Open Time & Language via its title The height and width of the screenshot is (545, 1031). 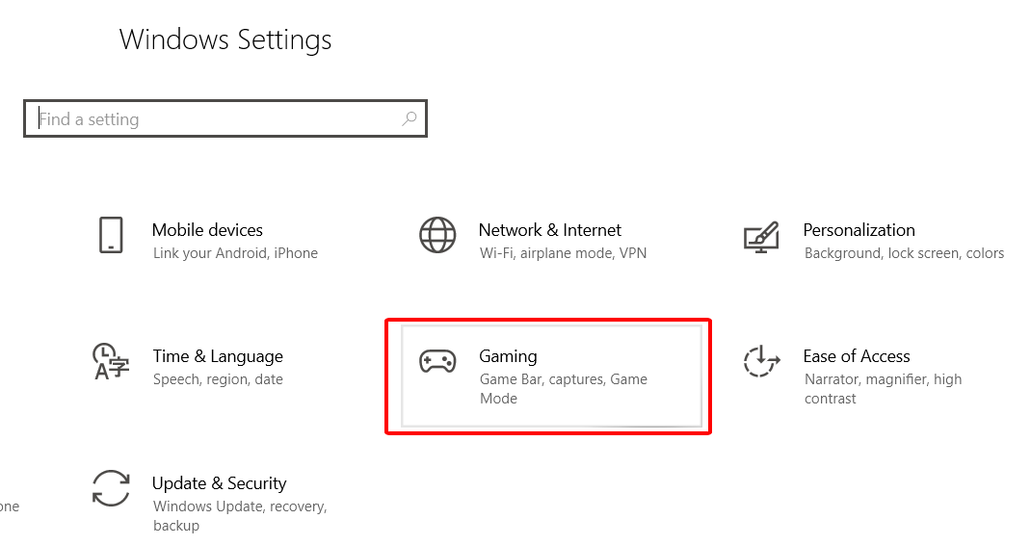click(218, 356)
